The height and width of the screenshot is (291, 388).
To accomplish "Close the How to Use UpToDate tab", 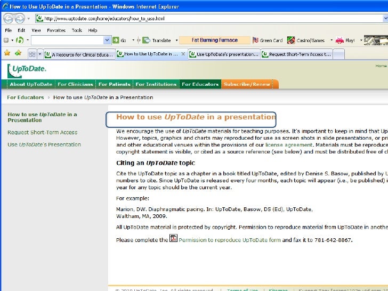I will pos(183,54).
